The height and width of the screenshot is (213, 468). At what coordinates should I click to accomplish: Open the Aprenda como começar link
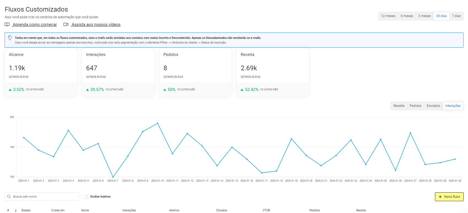click(35, 25)
